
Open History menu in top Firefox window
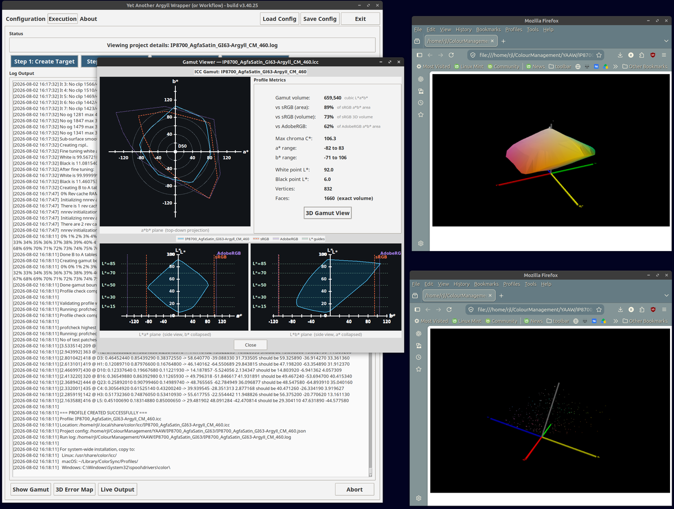pos(463,29)
